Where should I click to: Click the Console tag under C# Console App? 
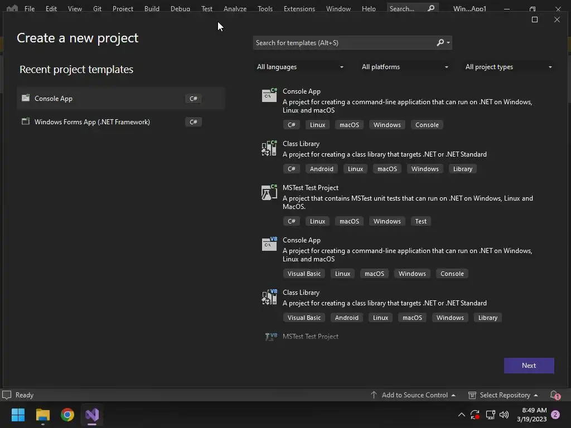pos(427,125)
